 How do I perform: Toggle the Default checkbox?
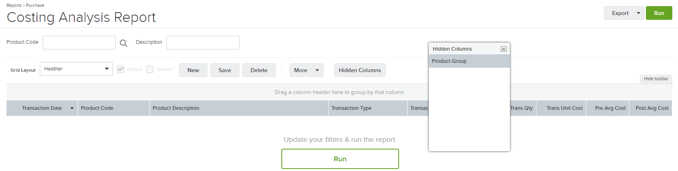(121, 69)
